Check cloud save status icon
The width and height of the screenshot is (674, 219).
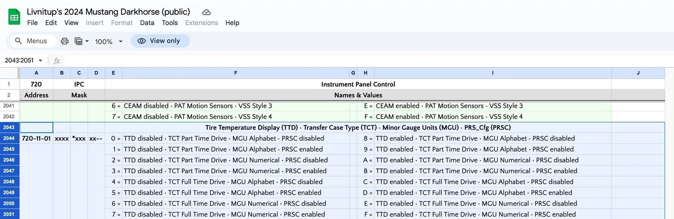tap(206, 12)
